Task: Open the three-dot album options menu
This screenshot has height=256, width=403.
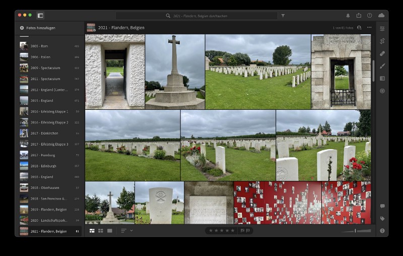Action: coord(369,28)
